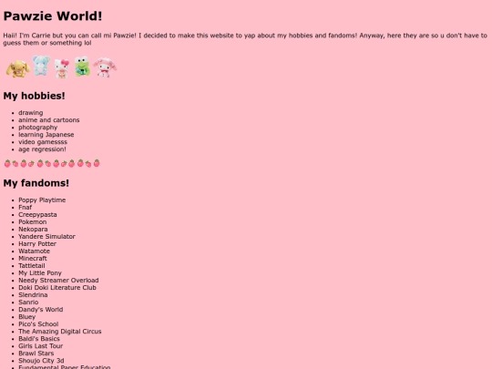This screenshot has height=369, width=492.
Task: Click 'video gamessss' list item
Action: (43, 142)
